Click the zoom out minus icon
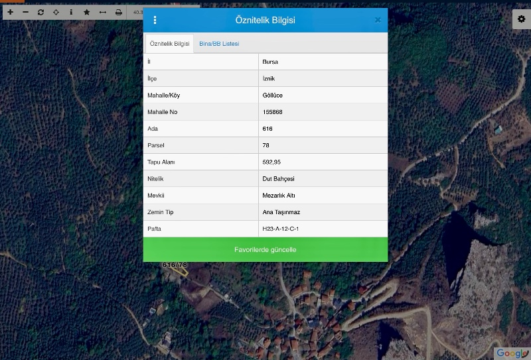531x360 pixels. pos(25,12)
